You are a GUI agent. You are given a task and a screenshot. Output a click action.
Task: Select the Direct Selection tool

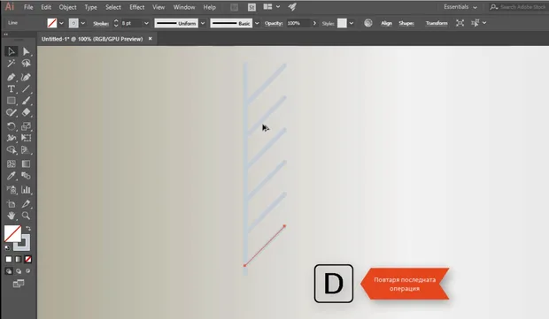click(26, 52)
